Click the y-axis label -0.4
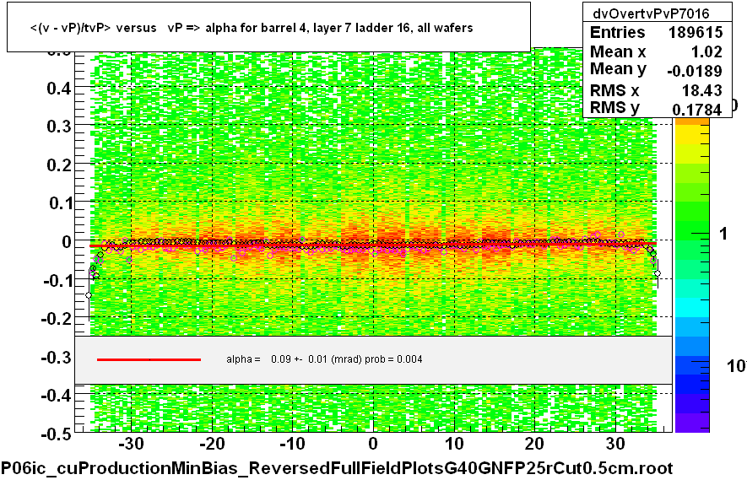 coord(57,396)
